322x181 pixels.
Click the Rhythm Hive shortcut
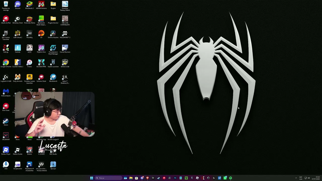point(41,49)
